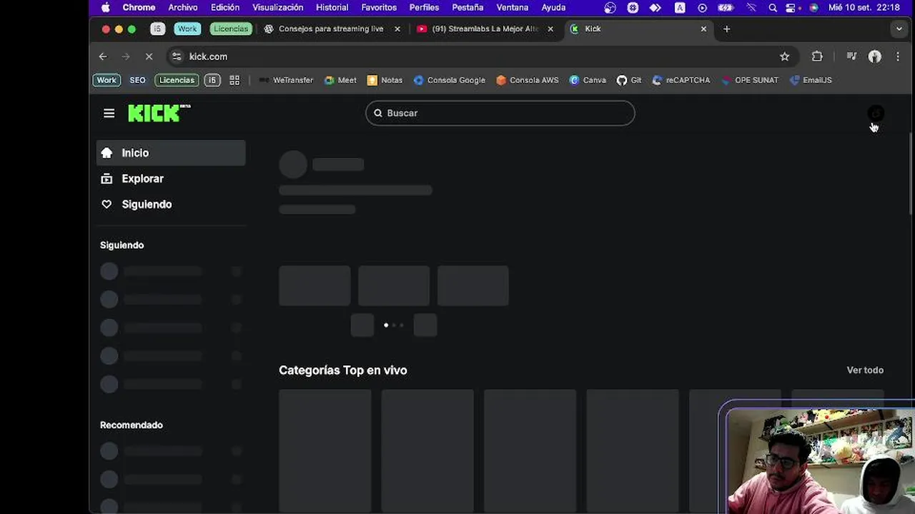Open Consola AWS bookmark
Image resolution: width=915 pixels, height=514 pixels.
[x=527, y=80]
